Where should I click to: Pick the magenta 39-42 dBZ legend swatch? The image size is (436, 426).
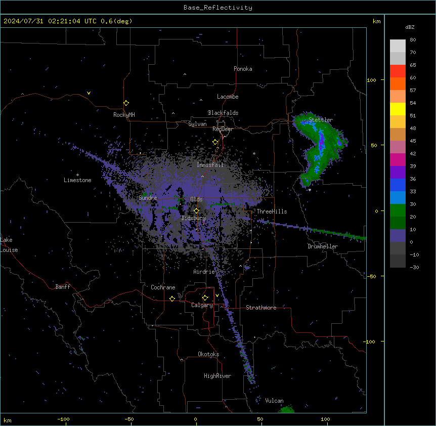398,159
